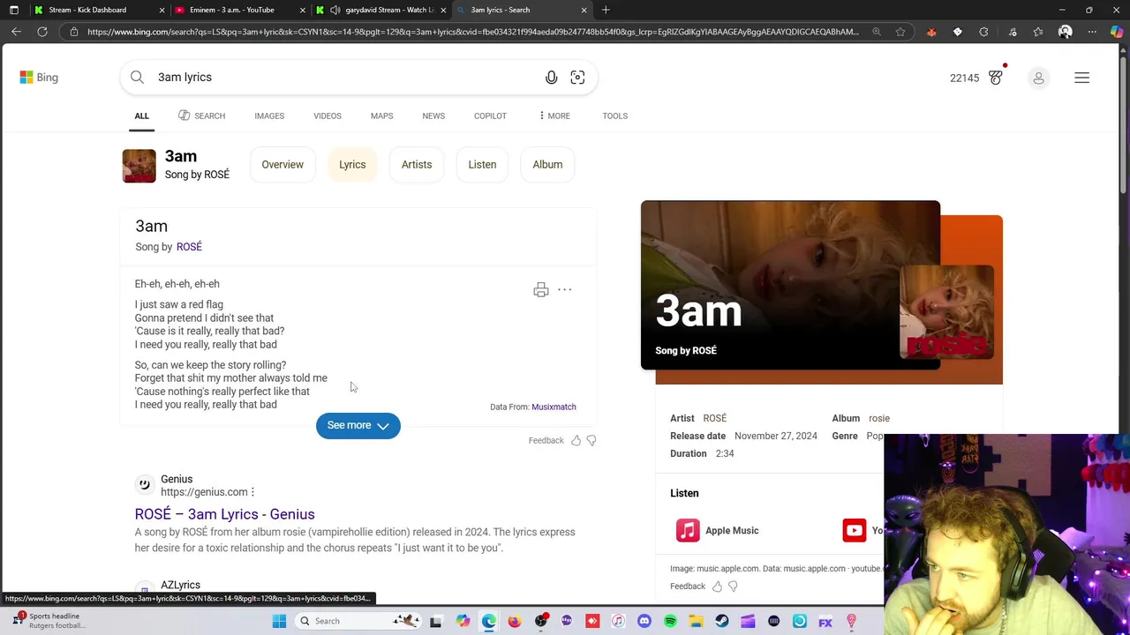Click the 3am album cover thumbnail
The height and width of the screenshot is (635, 1130).
click(139, 165)
